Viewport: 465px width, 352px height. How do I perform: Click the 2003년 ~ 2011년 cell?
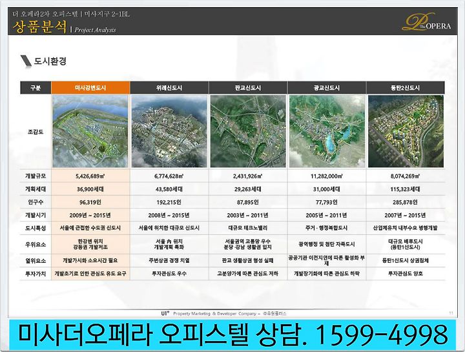point(248,215)
